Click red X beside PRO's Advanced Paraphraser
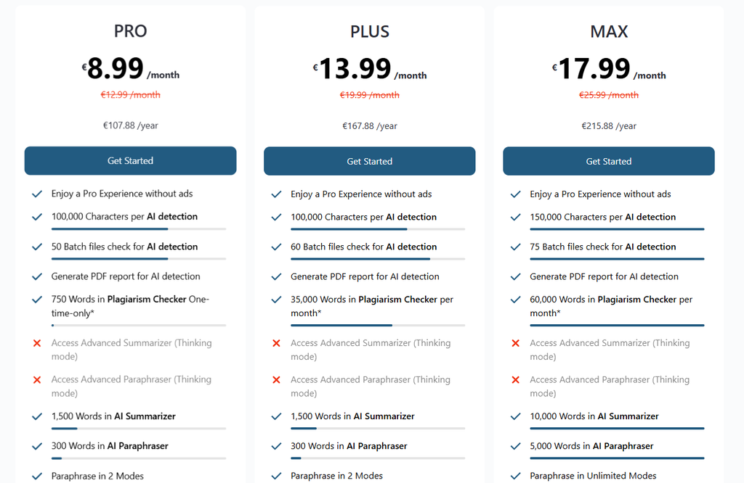Viewport: 744px width, 483px height. [37, 380]
